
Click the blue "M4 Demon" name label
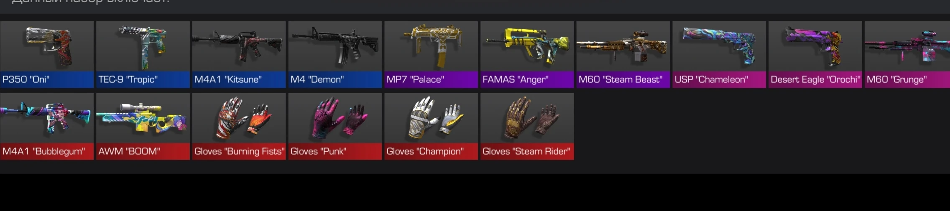[x=335, y=79]
